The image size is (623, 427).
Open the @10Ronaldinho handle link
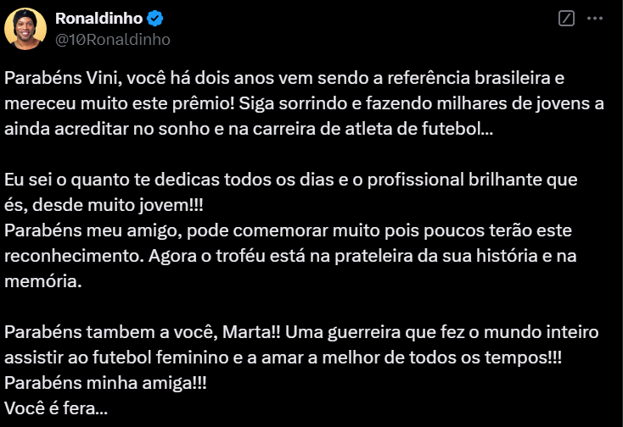point(112,39)
